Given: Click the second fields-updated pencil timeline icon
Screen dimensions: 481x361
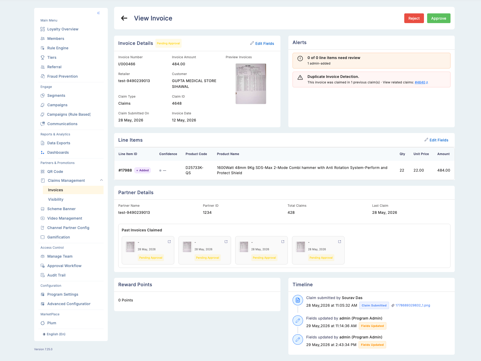Looking at the screenshot, I should tap(298, 339).
